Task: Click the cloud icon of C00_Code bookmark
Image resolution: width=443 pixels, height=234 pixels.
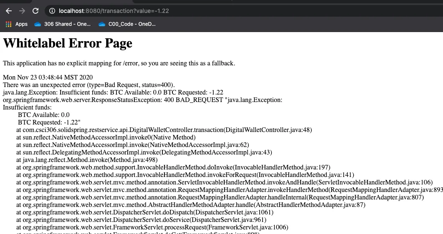Action: [102, 24]
